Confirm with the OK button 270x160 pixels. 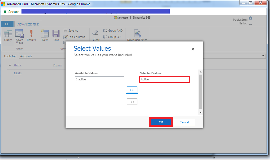161,122
